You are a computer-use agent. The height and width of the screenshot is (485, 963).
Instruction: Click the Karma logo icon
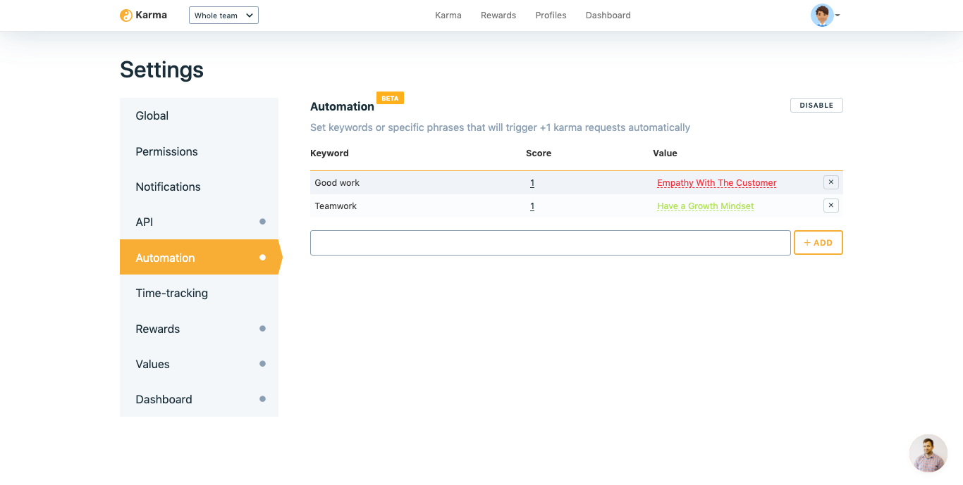[126, 15]
